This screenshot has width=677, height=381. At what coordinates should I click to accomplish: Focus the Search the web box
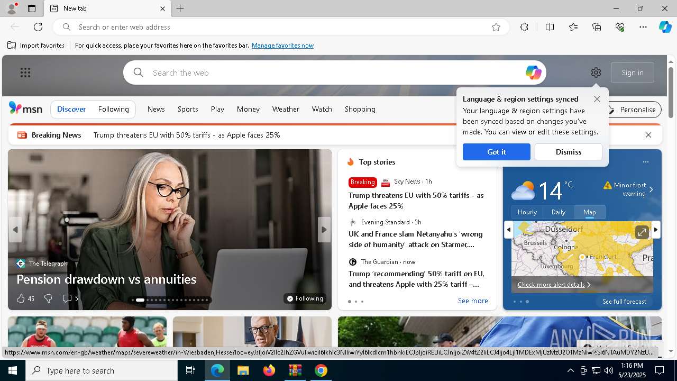[334, 72]
